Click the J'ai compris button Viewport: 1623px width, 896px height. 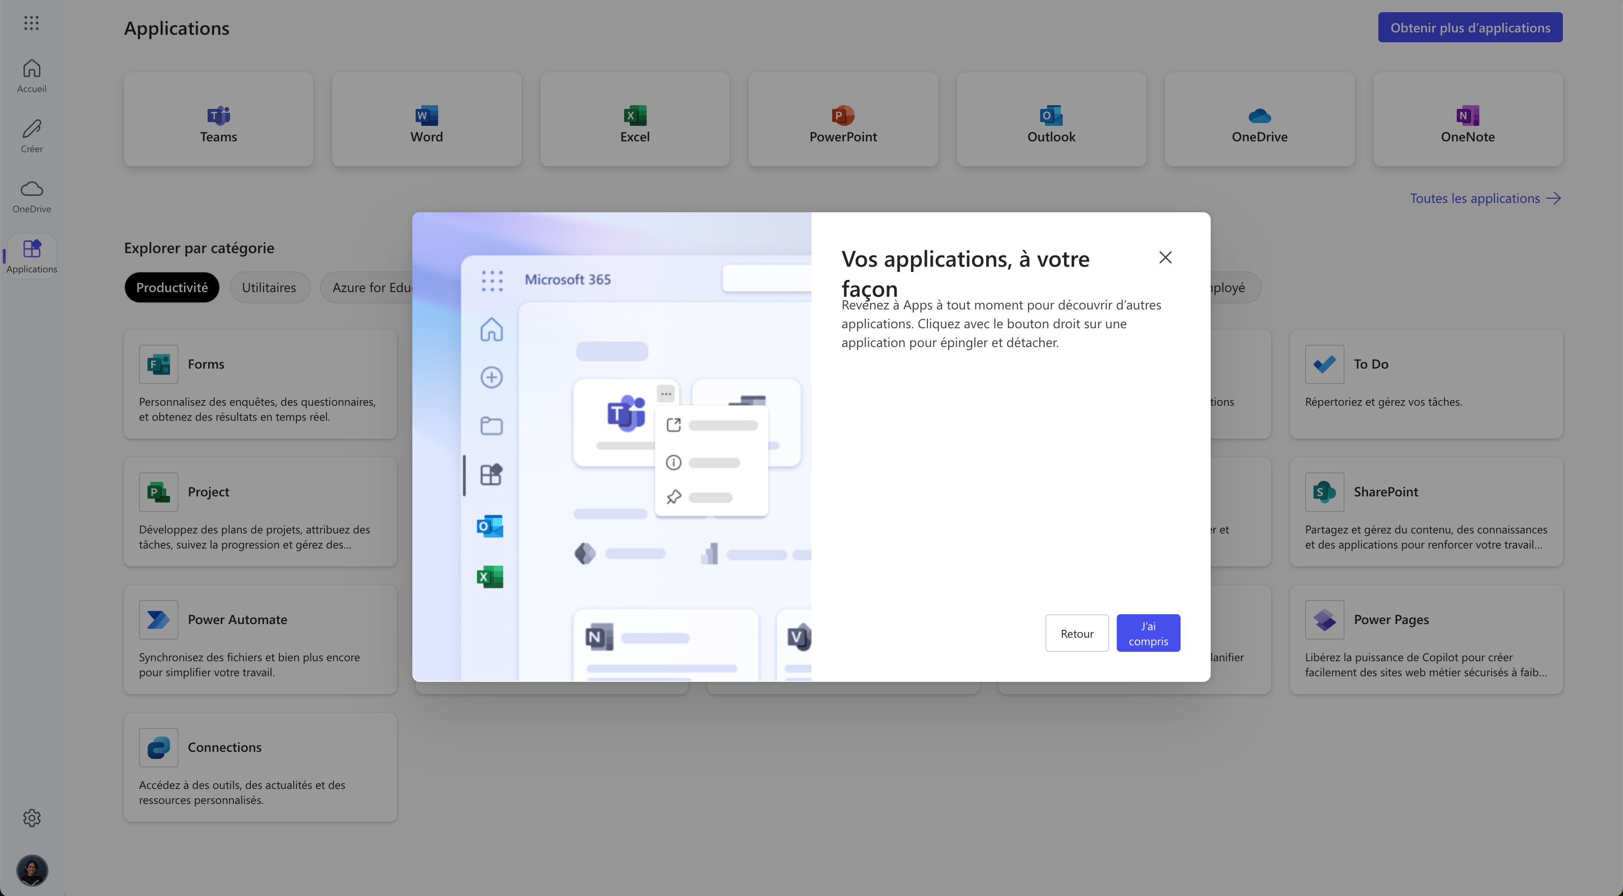click(1148, 633)
